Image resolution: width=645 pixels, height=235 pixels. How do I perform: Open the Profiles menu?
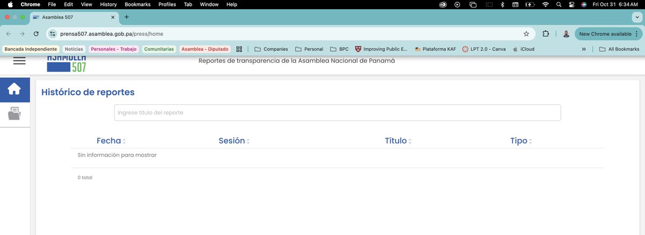tap(167, 4)
